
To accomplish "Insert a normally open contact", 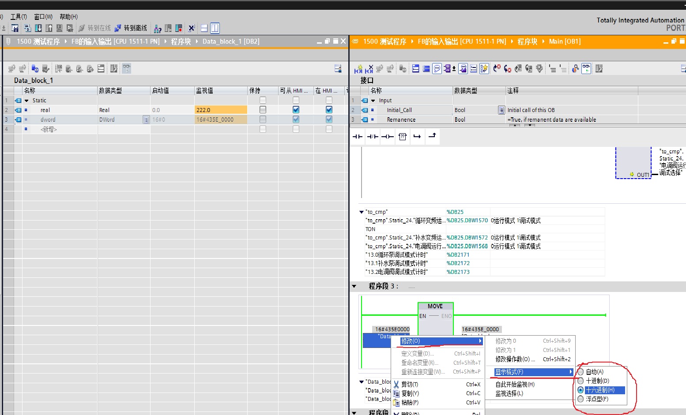I will [358, 137].
